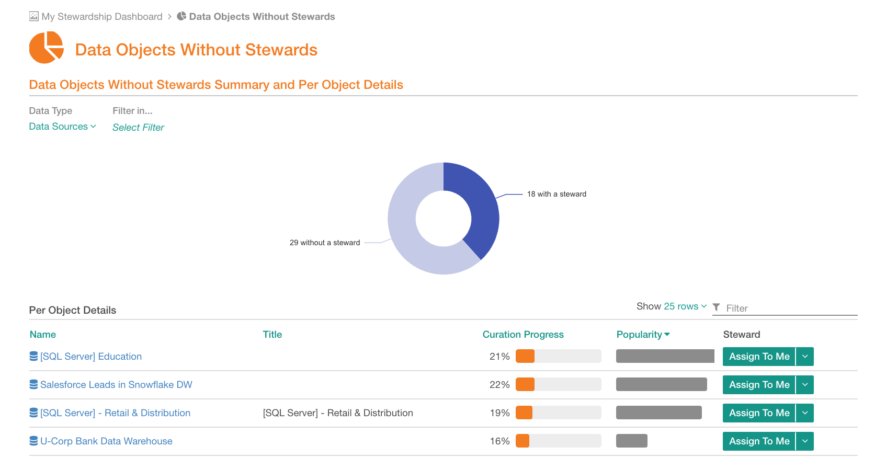Image resolution: width=886 pixels, height=458 pixels.
Task: Click the Title cell text for Retail & Distribution
Action: 338,413
